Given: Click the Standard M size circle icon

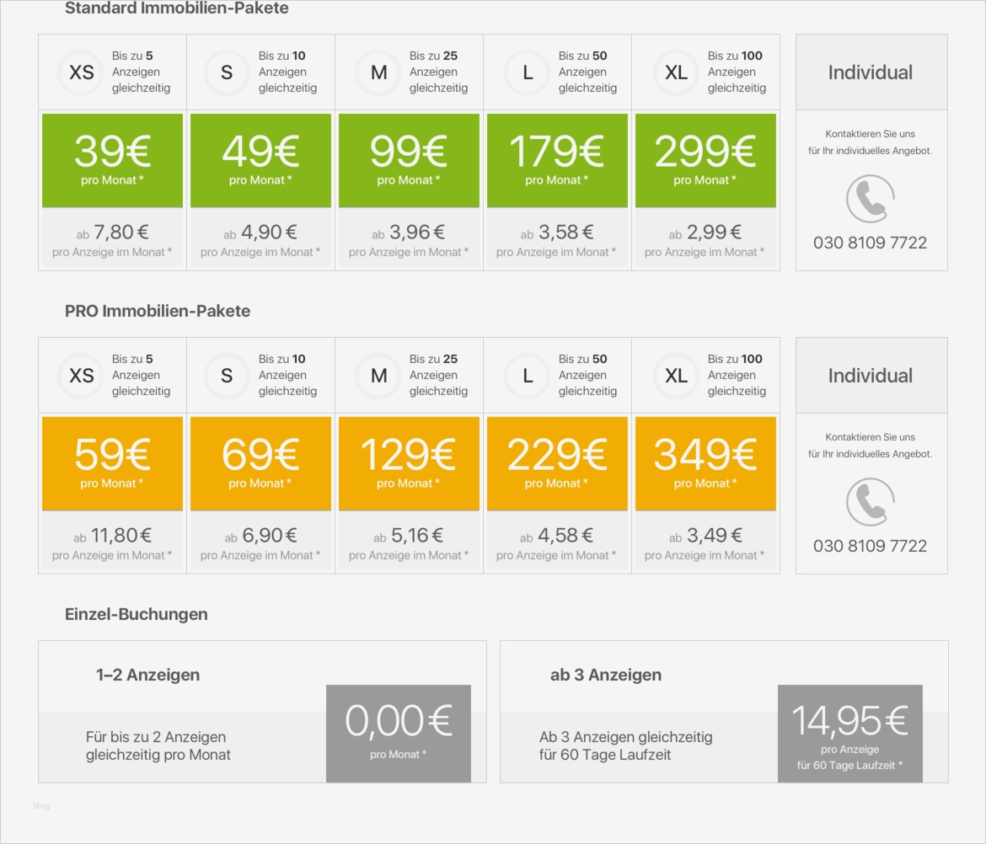Looking at the screenshot, I should click(x=379, y=72).
